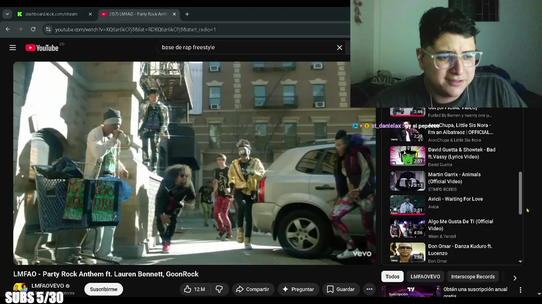Reload the page with the refresh icon
Image resolution: width=542 pixels, height=304 pixels.
[x=33, y=29]
